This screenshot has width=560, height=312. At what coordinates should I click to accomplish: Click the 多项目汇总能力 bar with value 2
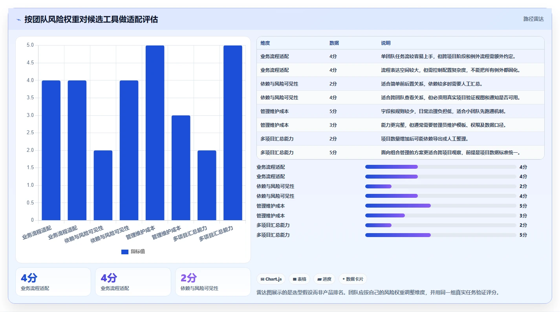[x=207, y=185]
